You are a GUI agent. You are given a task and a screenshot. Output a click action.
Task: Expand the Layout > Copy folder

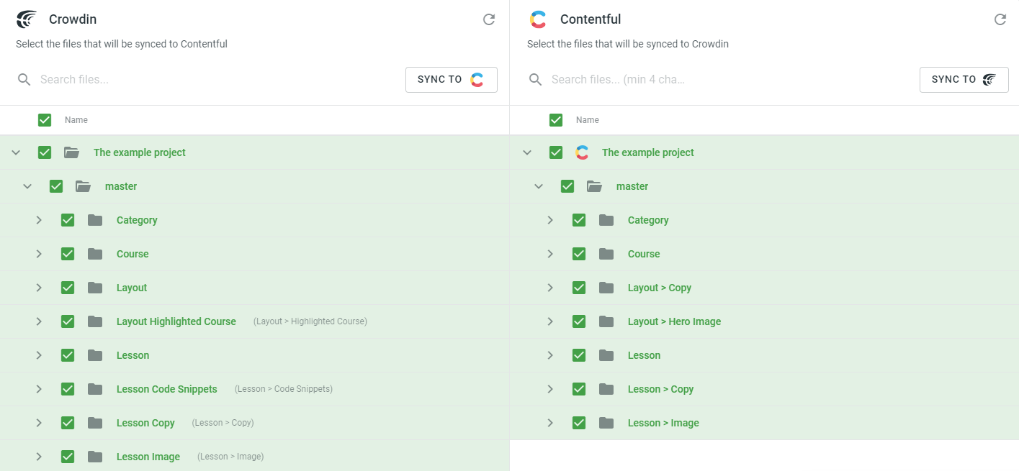click(x=550, y=288)
